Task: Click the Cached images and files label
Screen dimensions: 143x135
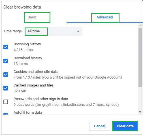Action: 33,85
